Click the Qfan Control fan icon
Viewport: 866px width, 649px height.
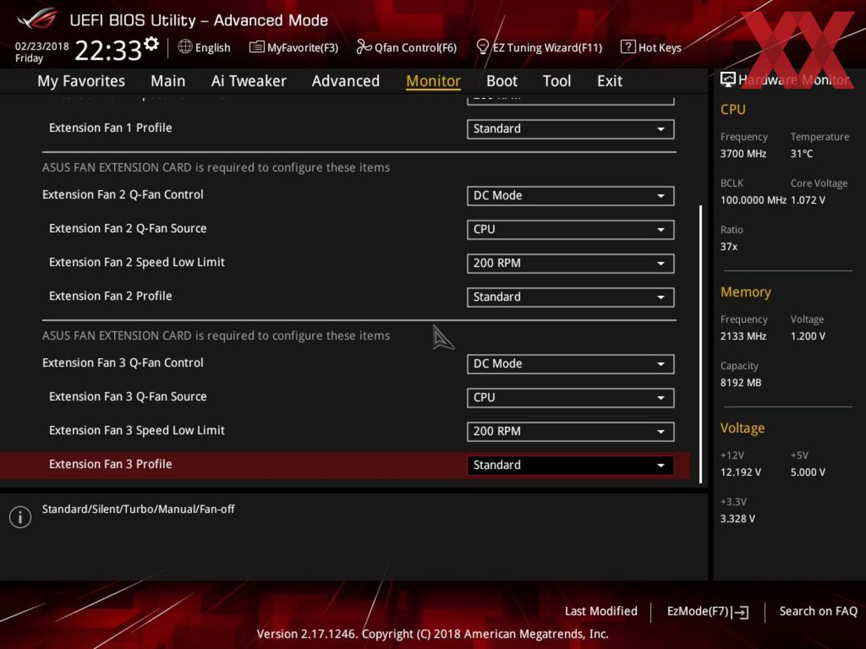click(364, 46)
